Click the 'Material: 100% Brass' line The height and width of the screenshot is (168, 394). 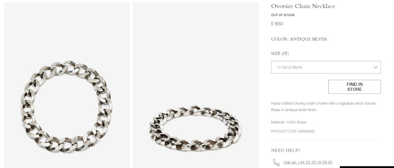(289, 122)
